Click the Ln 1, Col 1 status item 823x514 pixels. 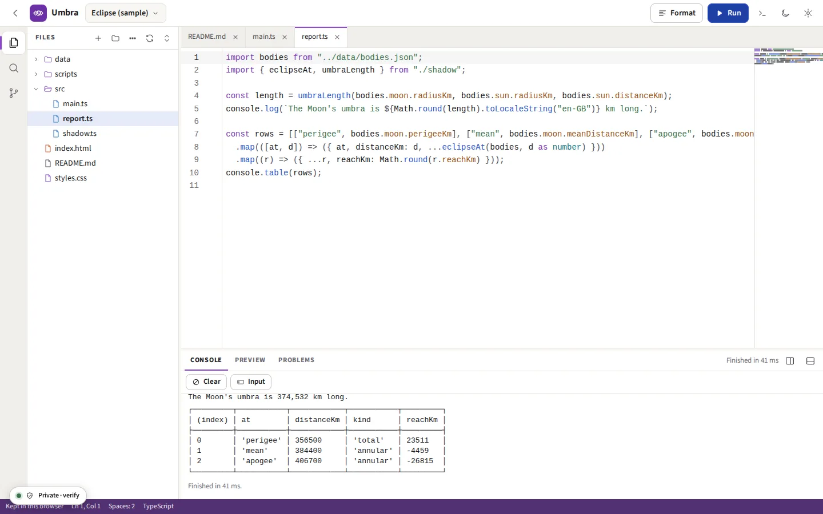tap(86, 506)
